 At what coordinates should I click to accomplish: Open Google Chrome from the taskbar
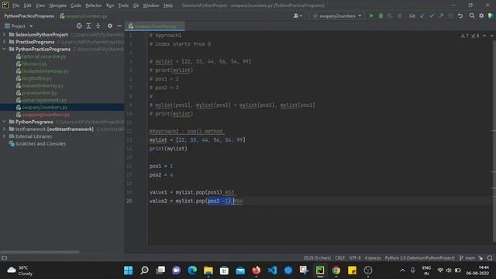[336, 270]
